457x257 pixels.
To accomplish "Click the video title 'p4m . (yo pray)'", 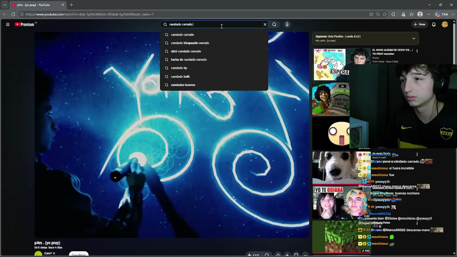I will 47,243.
